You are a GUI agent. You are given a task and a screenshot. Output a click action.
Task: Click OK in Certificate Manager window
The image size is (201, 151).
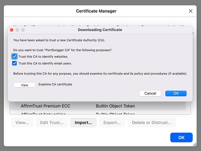tap(181, 138)
